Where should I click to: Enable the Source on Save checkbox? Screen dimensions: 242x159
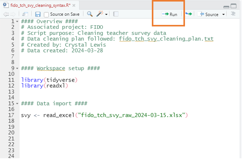tap(47, 15)
